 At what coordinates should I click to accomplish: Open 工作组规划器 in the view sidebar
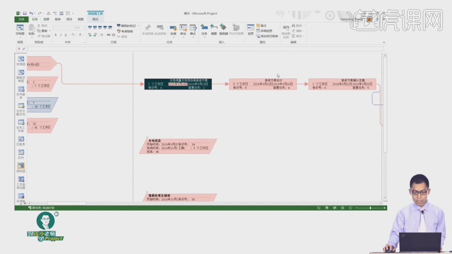(21, 182)
